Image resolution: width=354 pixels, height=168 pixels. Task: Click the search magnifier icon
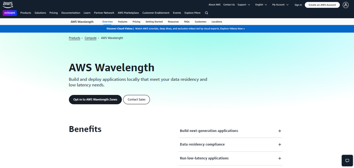[206, 13]
